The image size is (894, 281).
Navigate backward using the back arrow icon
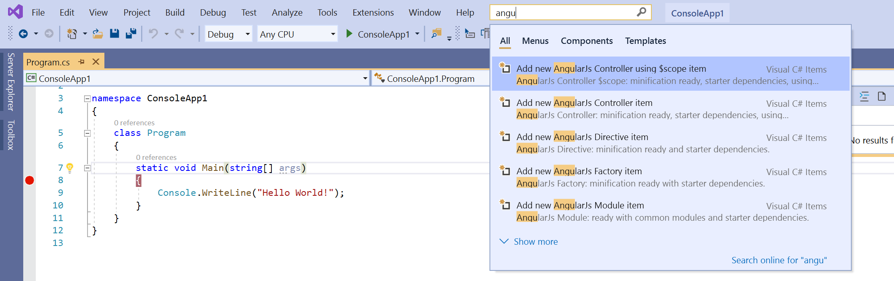(x=23, y=34)
